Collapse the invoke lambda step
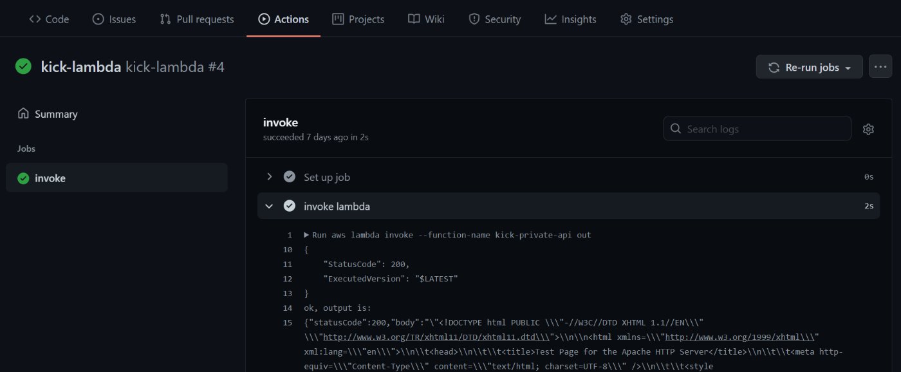Screen dimensions: 901x372 coord(270,207)
